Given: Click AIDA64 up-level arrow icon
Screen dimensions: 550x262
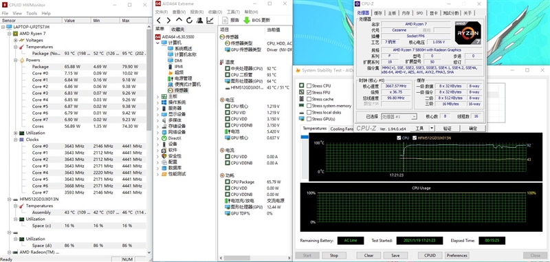Looking at the screenshot, I should pos(179,20).
